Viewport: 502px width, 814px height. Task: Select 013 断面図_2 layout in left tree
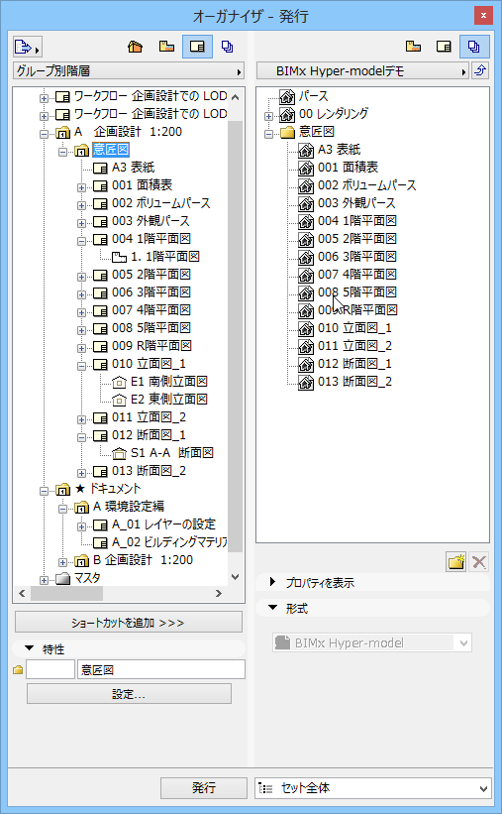pos(149,471)
